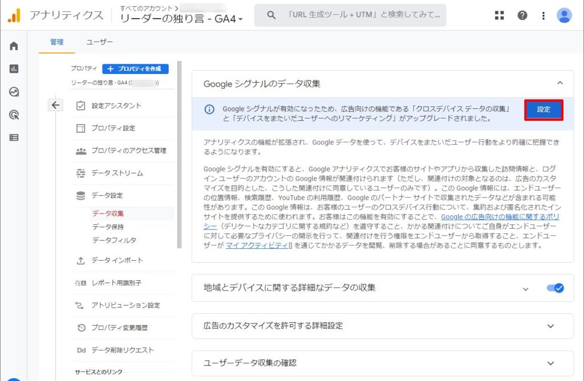
Task: Click the レポート用識別子 icon
Action: coord(81,283)
